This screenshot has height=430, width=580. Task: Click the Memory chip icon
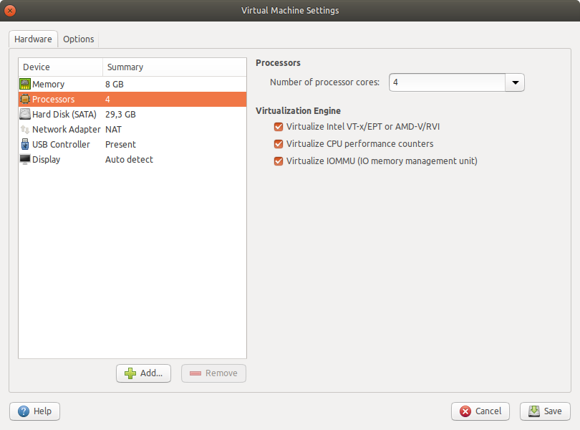tap(25, 85)
